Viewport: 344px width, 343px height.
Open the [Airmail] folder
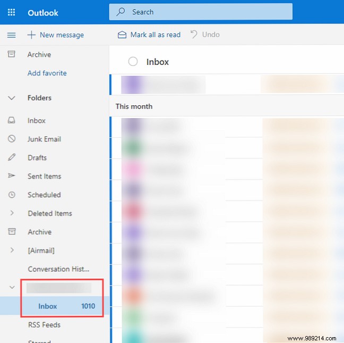pyautogui.click(x=41, y=250)
